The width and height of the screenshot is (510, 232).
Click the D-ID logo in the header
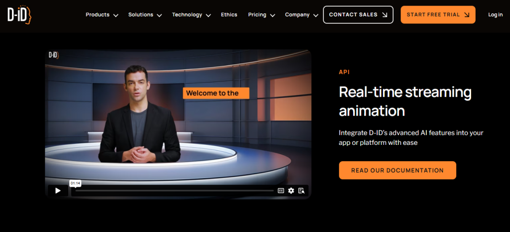pos(19,15)
